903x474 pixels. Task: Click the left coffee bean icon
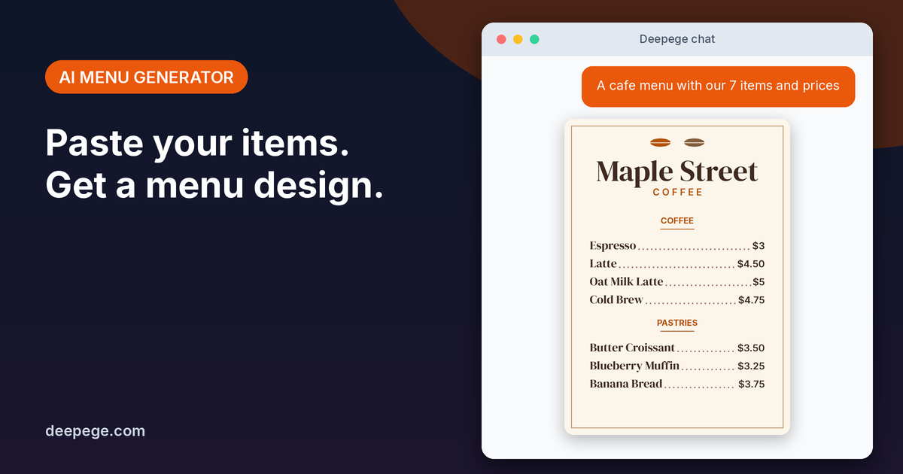pyautogui.click(x=660, y=142)
